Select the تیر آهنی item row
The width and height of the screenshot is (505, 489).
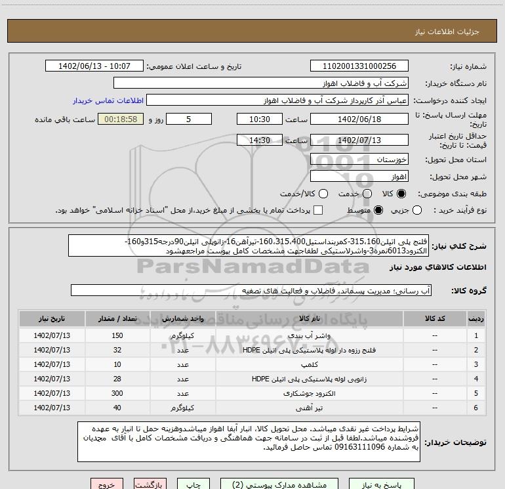253,408
